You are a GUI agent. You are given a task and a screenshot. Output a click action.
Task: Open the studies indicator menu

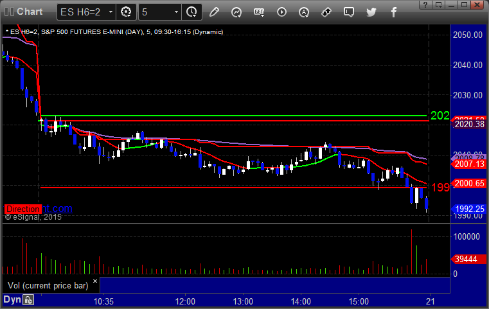tap(236, 12)
